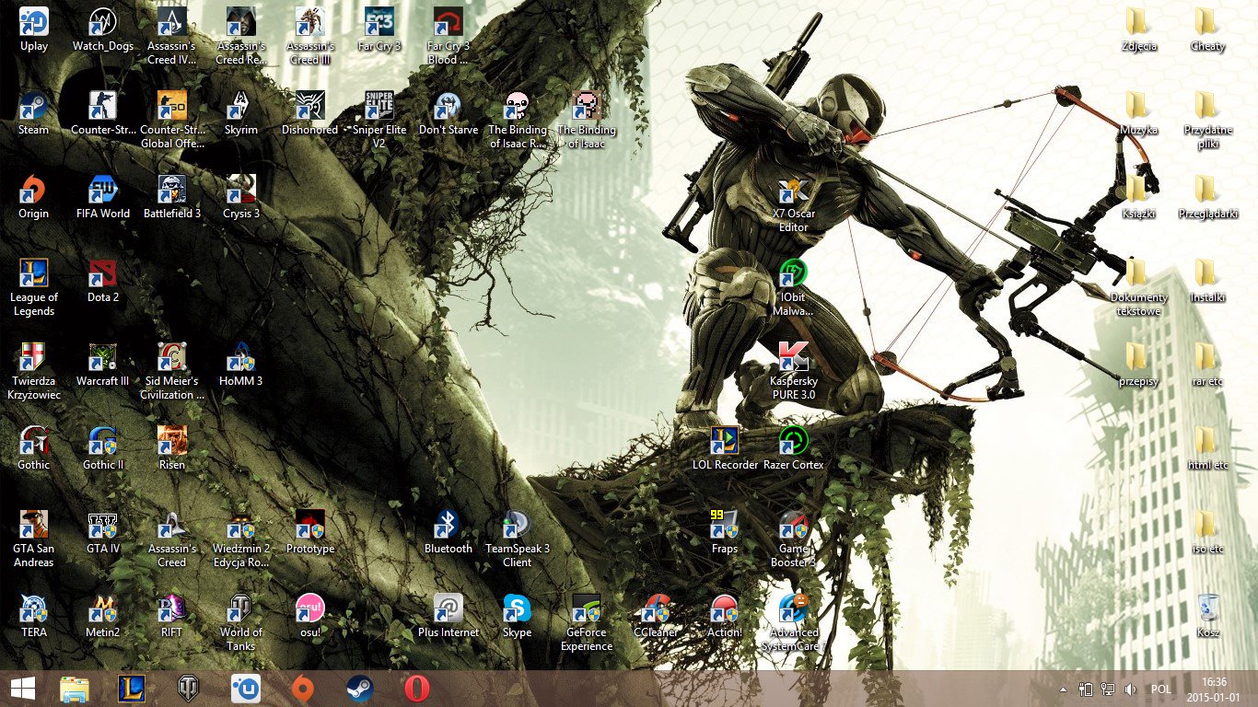The image size is (1258, 707).
Task: Select the Cheaty folder
Action: (x=1208, y=29)
